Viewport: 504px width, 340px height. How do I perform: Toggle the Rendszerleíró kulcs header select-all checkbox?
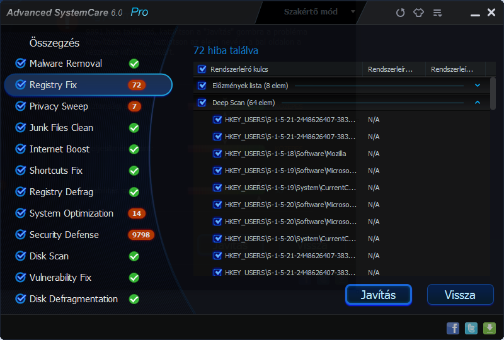tap(202, 69)
